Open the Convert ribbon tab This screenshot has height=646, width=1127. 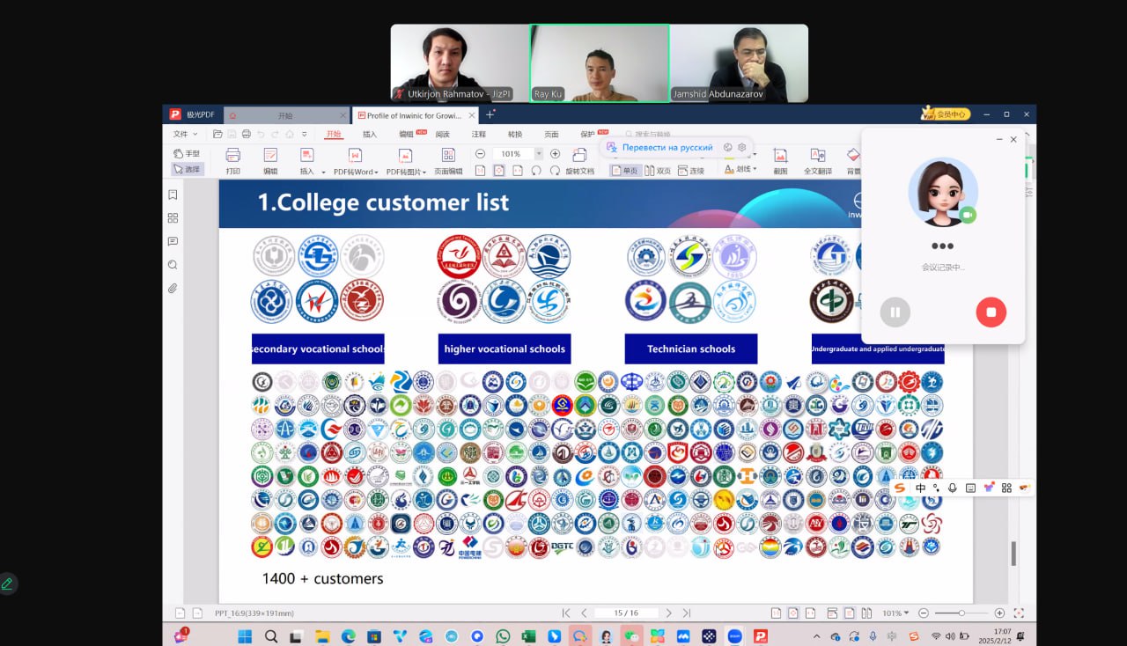(x=514, y=135)
